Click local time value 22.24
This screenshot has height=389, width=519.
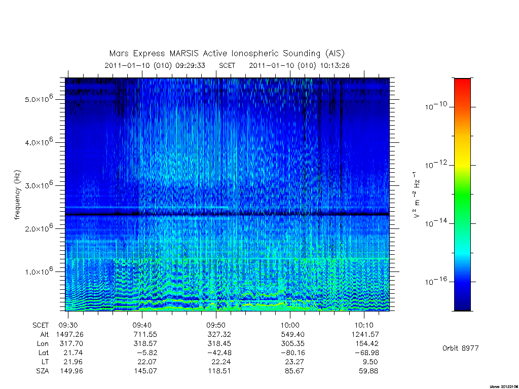coord(221,362)
